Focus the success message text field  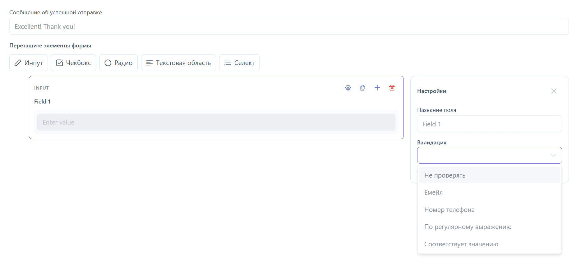pos(289,26)
